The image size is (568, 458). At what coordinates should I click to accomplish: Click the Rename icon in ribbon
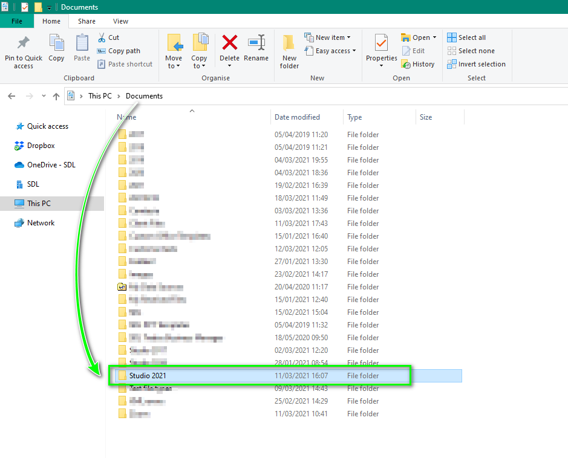coord(256,44)
